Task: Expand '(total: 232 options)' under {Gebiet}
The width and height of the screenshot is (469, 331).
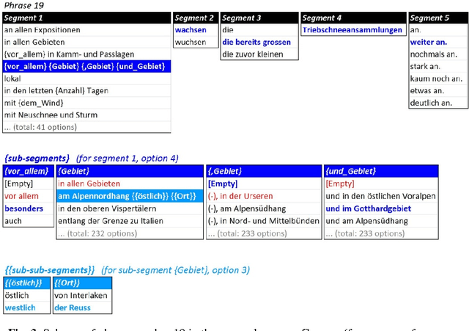Action: click(103, 233)
